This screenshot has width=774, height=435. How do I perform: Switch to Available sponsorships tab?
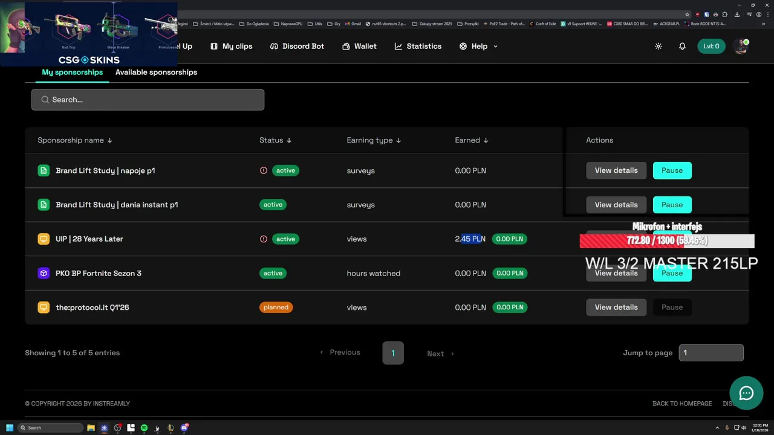156,72
